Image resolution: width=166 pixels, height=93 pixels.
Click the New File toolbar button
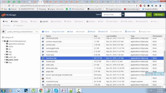tap(5, 21)
